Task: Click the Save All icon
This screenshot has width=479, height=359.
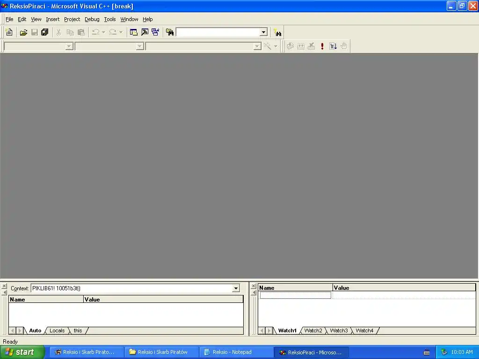Action: tap(45, 32)
